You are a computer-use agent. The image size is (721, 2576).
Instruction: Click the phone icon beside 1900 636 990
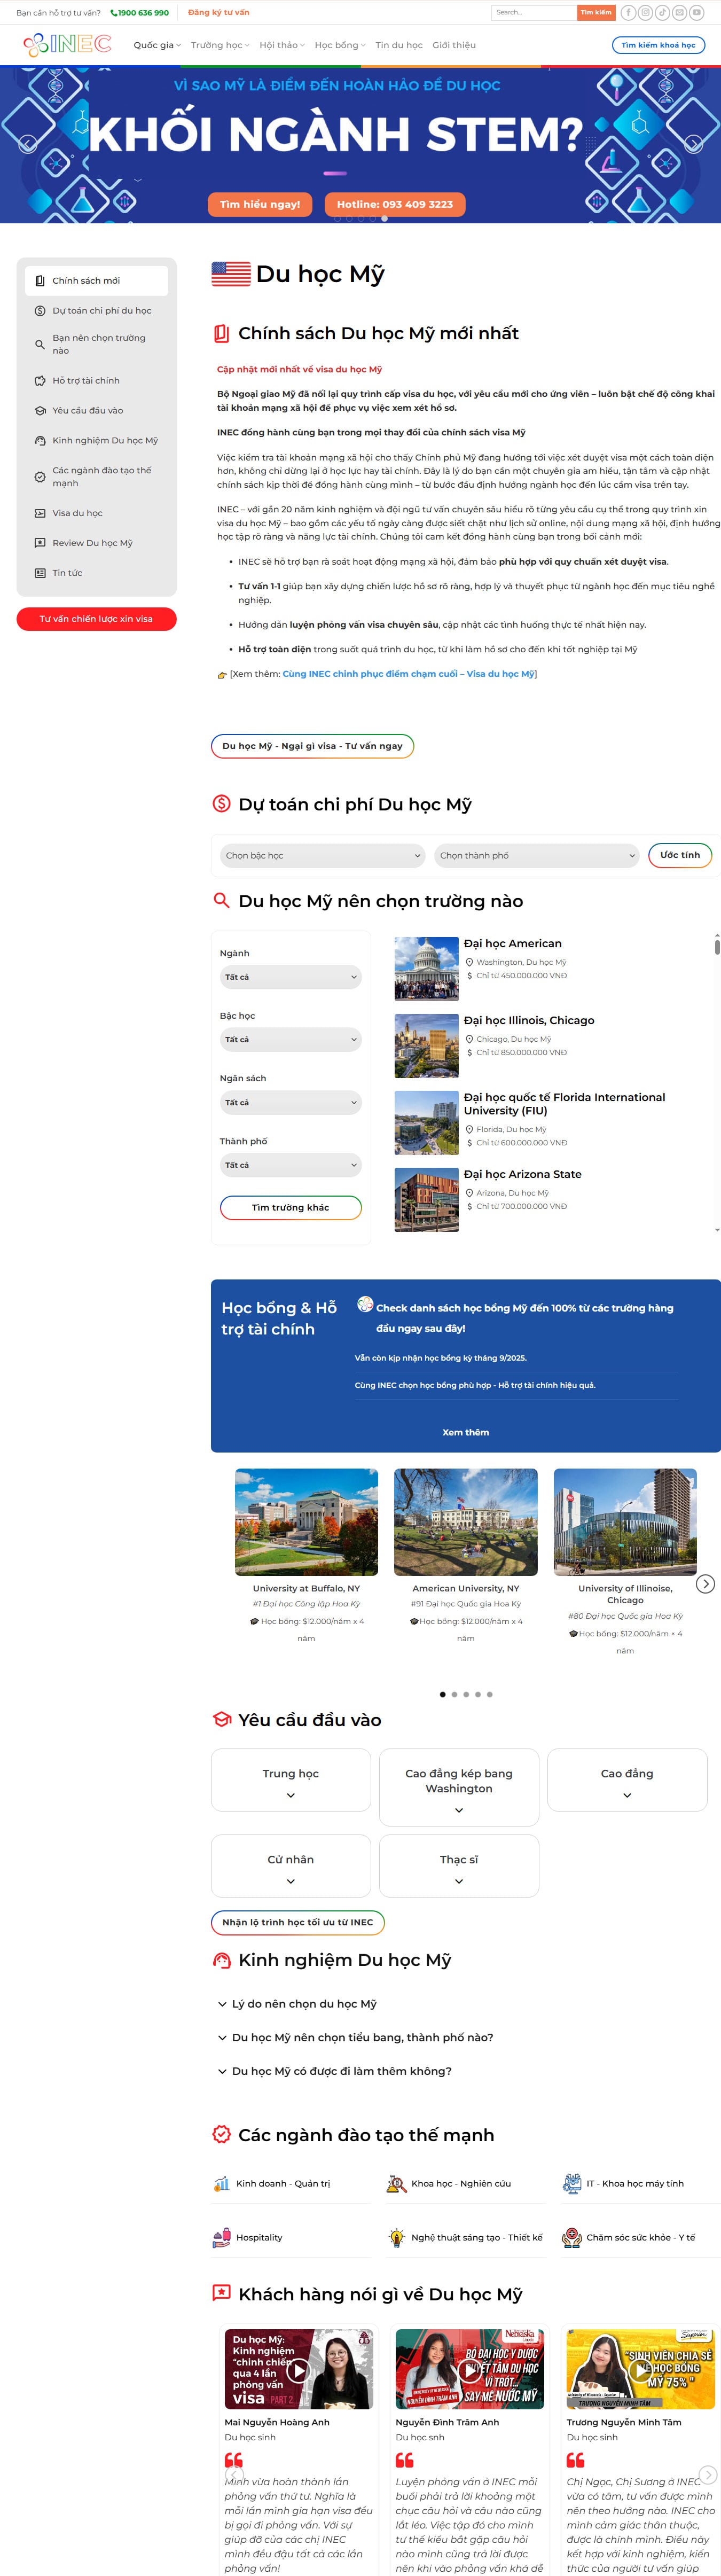coord(113,13)
